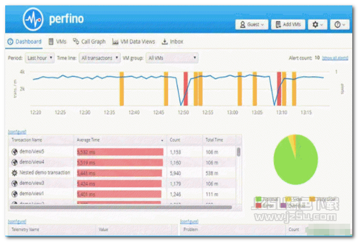Sort by Count column in transaction table
This screenshot has width=358, height=242.
[x=185, y=140]
